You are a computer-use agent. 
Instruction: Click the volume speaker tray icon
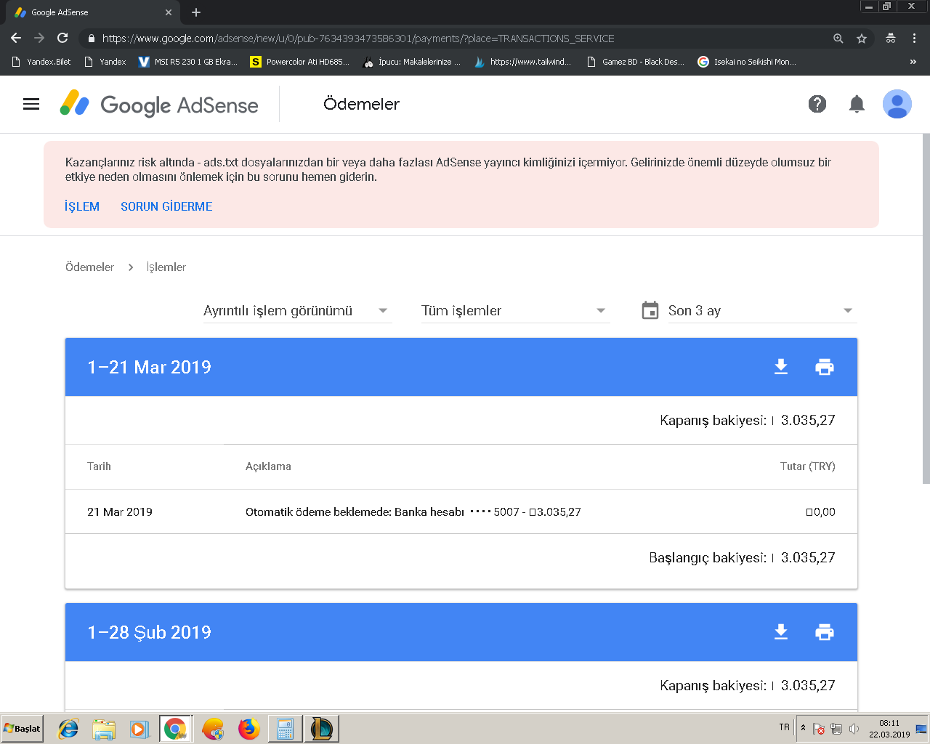coord(854,729)
